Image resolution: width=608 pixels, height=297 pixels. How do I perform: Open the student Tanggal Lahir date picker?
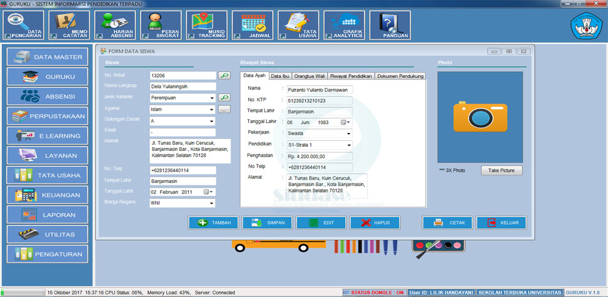207,192
